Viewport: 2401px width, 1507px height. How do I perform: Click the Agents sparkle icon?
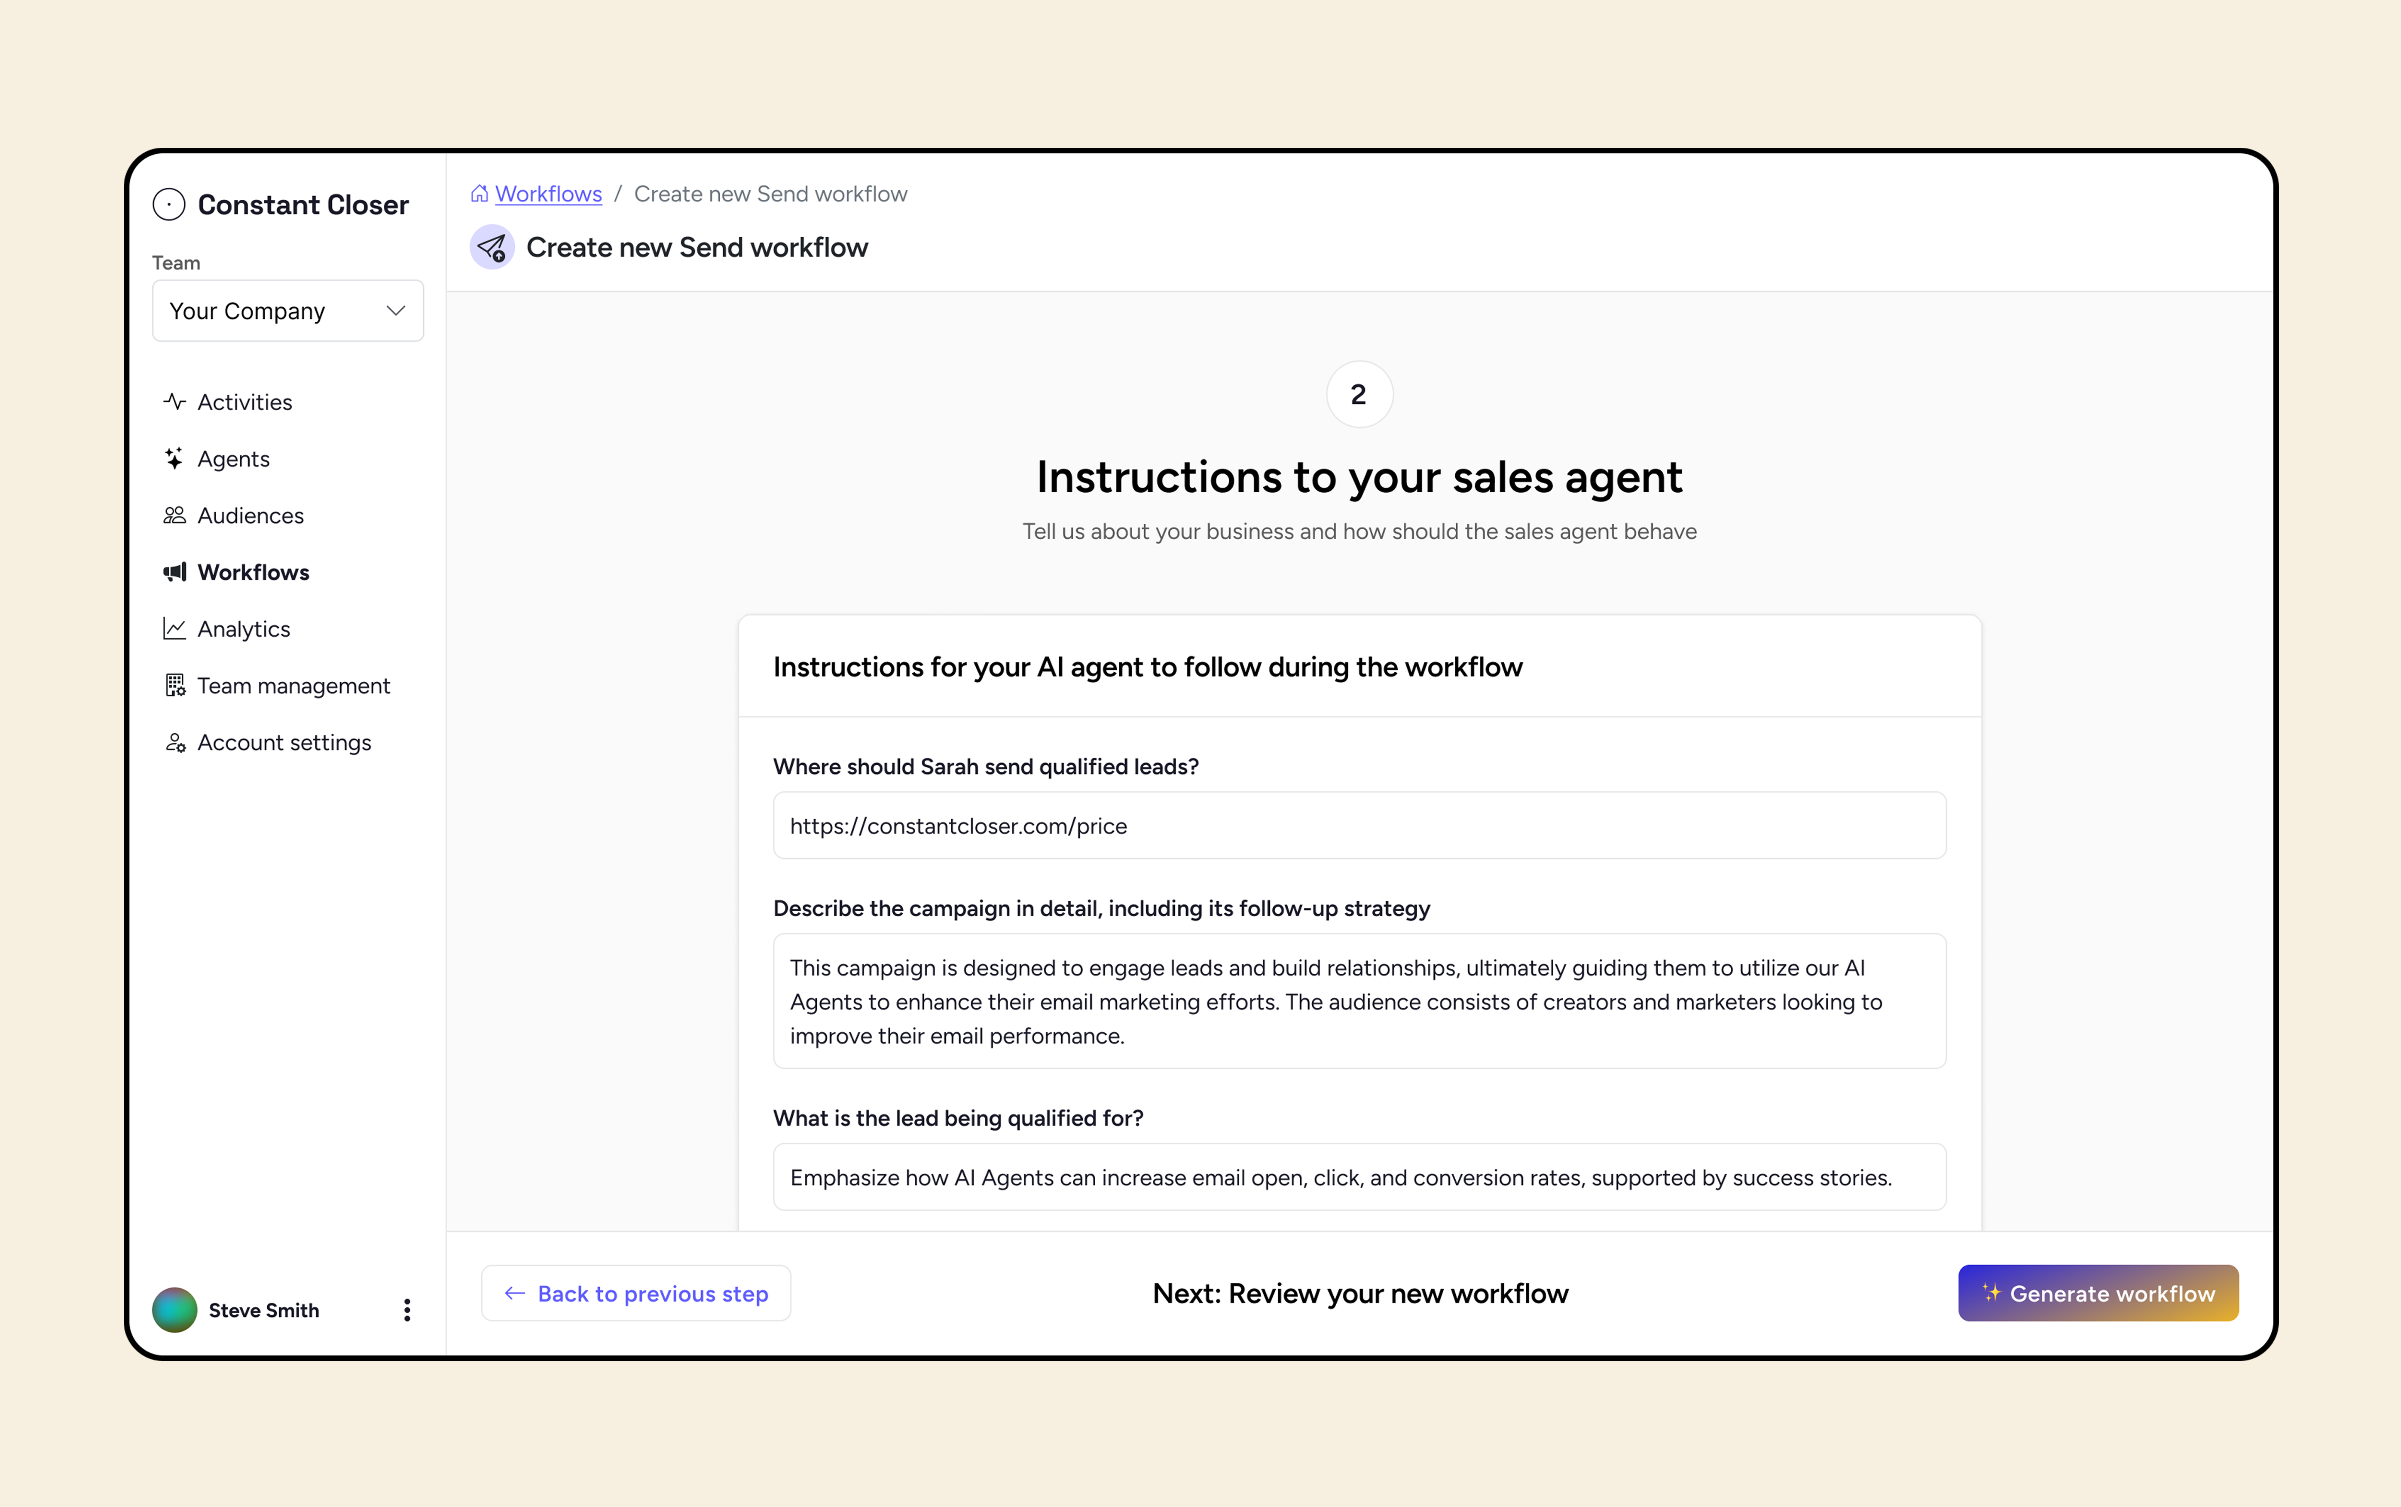point(174,458)
